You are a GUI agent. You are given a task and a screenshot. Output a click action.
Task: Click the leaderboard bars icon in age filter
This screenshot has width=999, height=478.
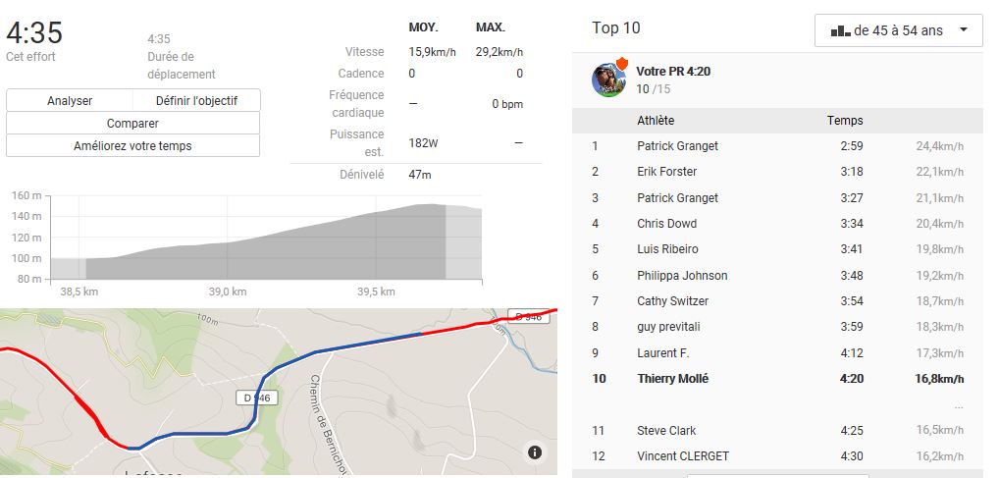[x=840, y=31]
